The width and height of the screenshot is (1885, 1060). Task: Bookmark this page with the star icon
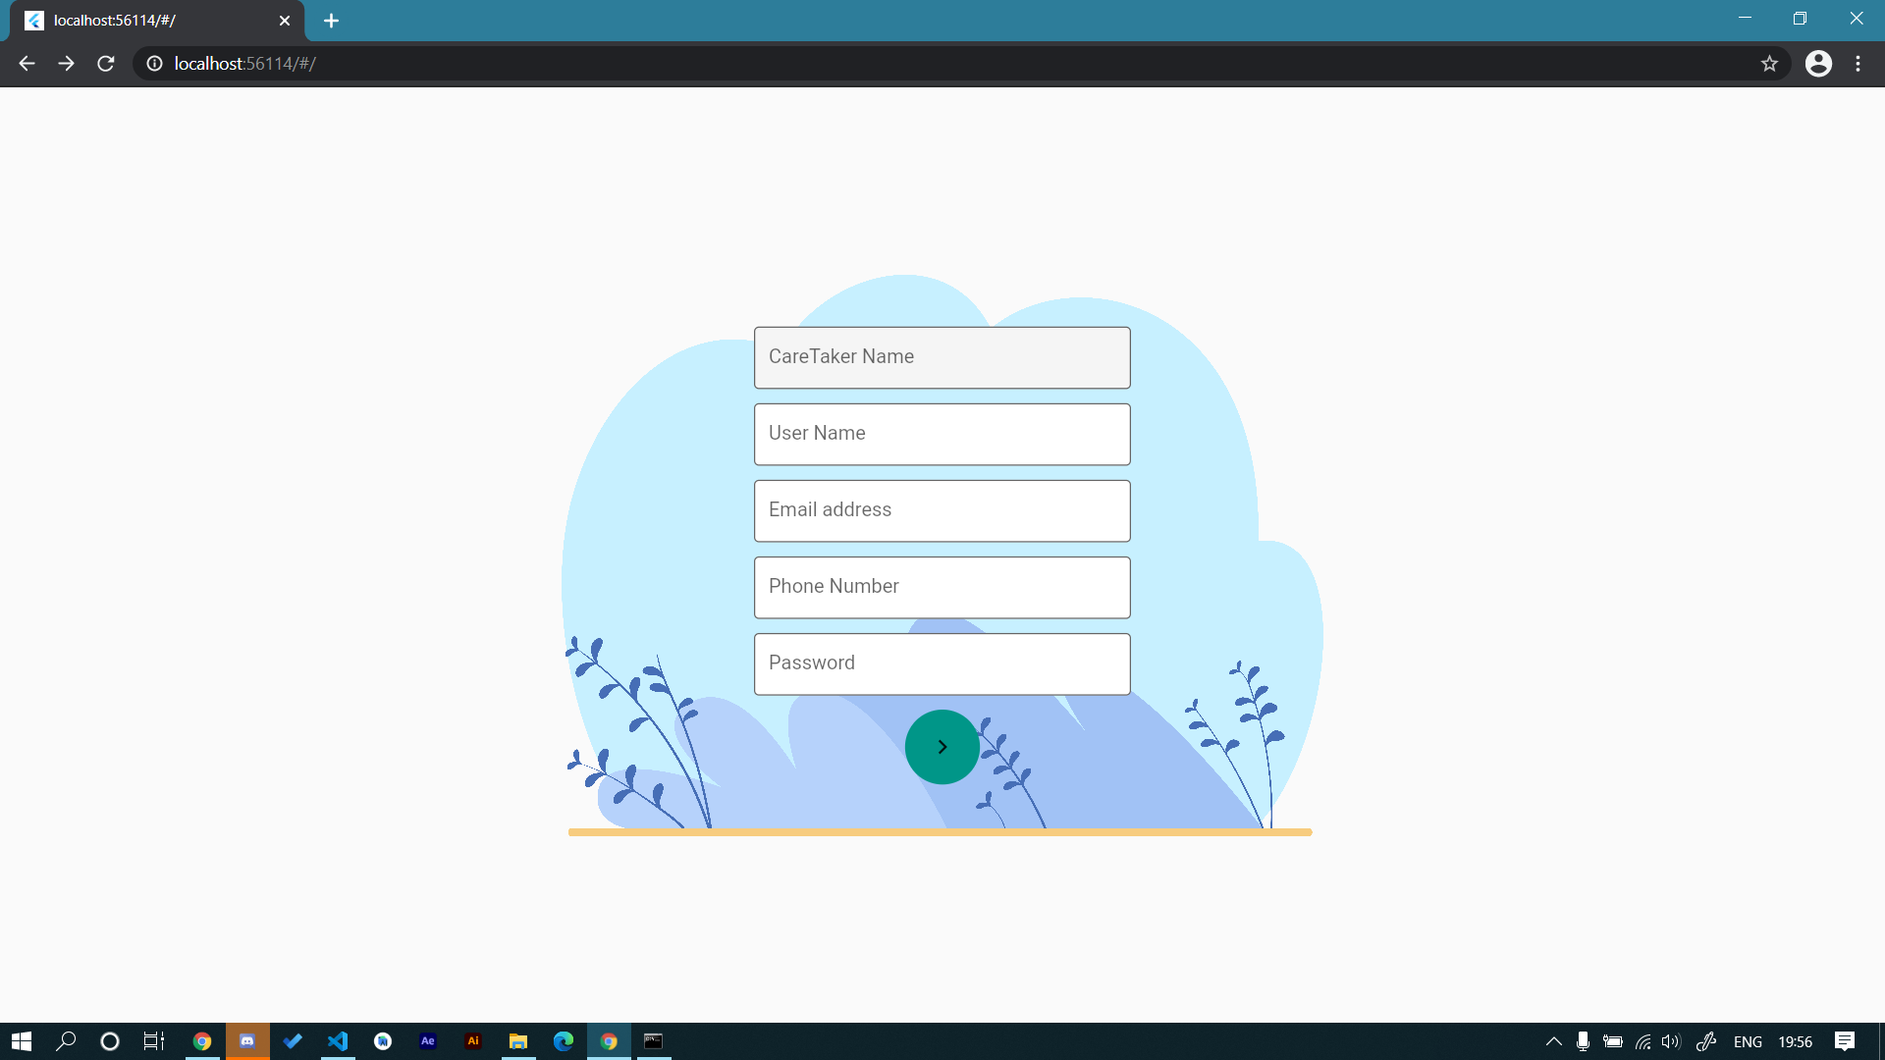1769,64
